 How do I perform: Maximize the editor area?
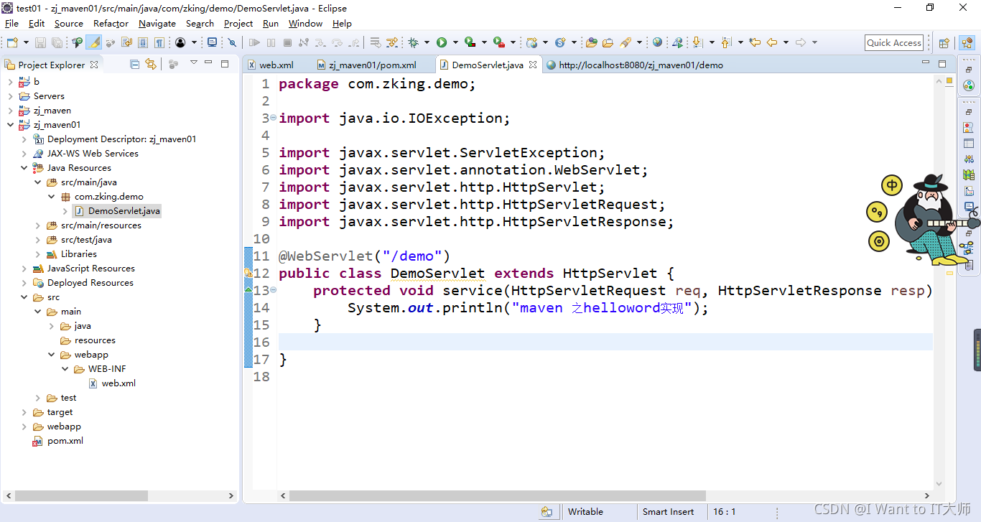coord(942,63)
